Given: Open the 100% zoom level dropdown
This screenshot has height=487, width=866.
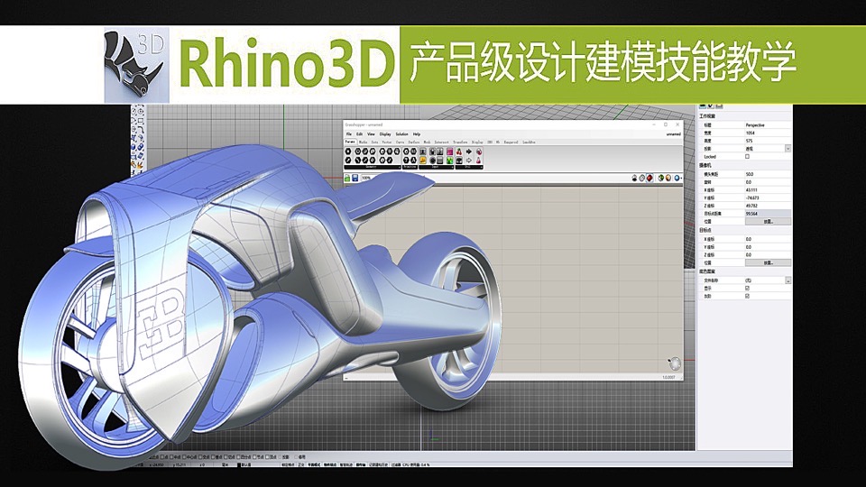Looking at the screenshot, I should (367, 178).
